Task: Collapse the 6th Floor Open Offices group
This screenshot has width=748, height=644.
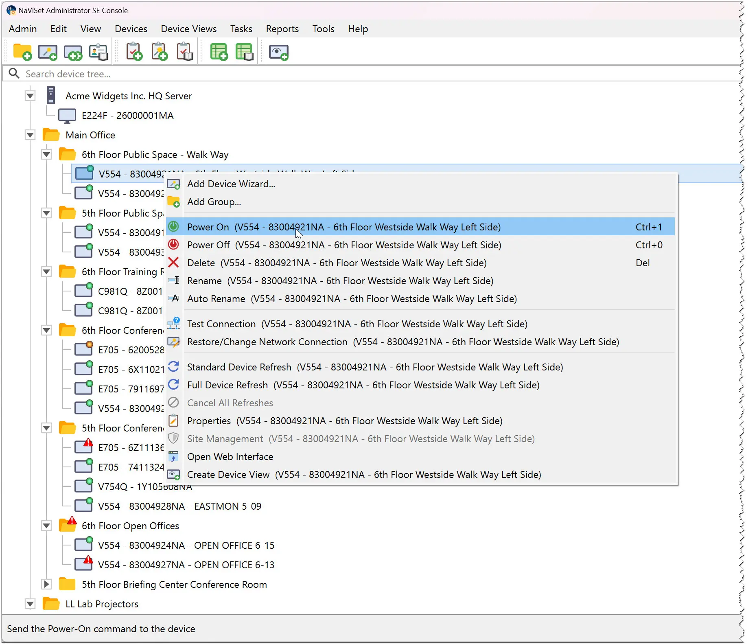Action: (x=46, y=526)
